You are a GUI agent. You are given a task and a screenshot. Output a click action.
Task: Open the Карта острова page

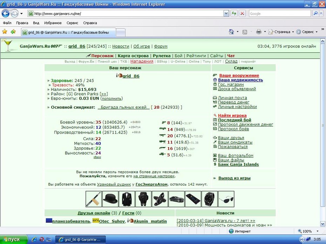pos(133,56)
